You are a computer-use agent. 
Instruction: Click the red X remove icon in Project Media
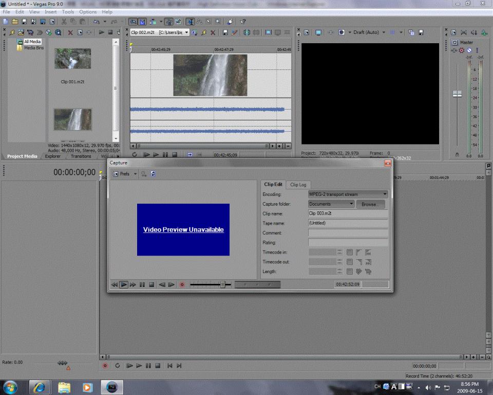pyautogui.click(x=70, y=32)
